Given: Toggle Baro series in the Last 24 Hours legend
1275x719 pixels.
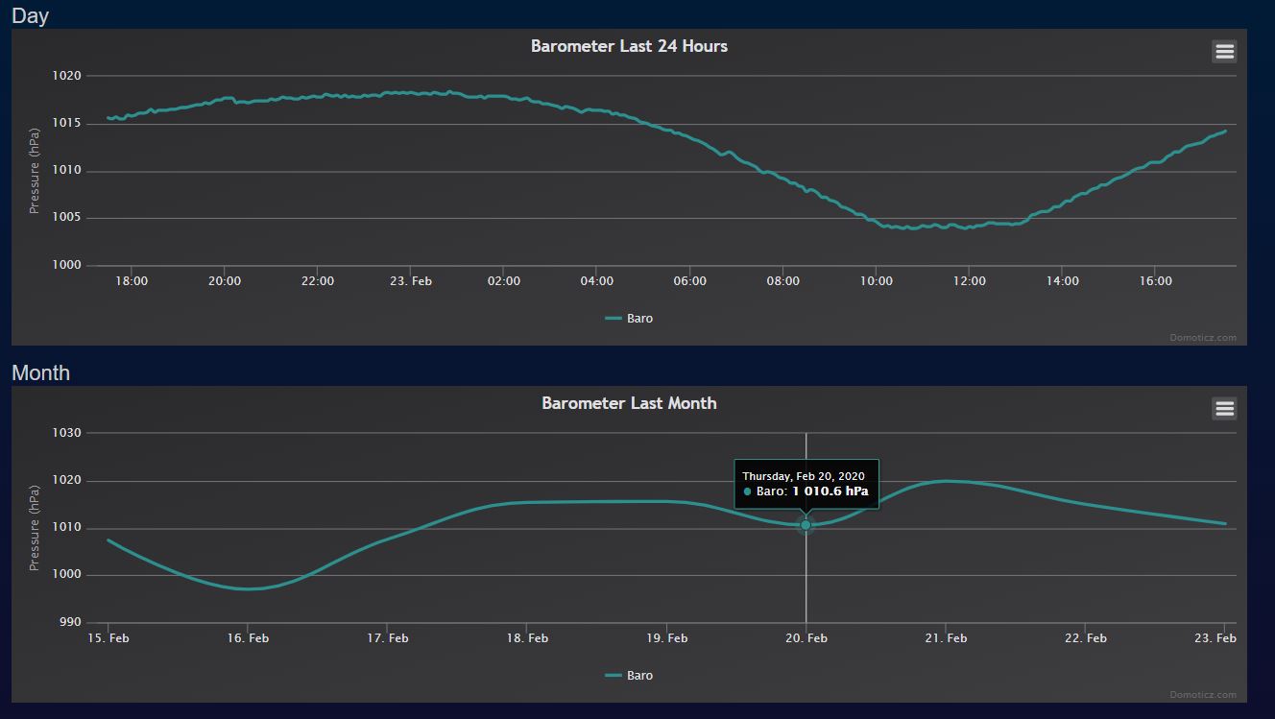Looking at the screenshot, I should tap(630, 319).
